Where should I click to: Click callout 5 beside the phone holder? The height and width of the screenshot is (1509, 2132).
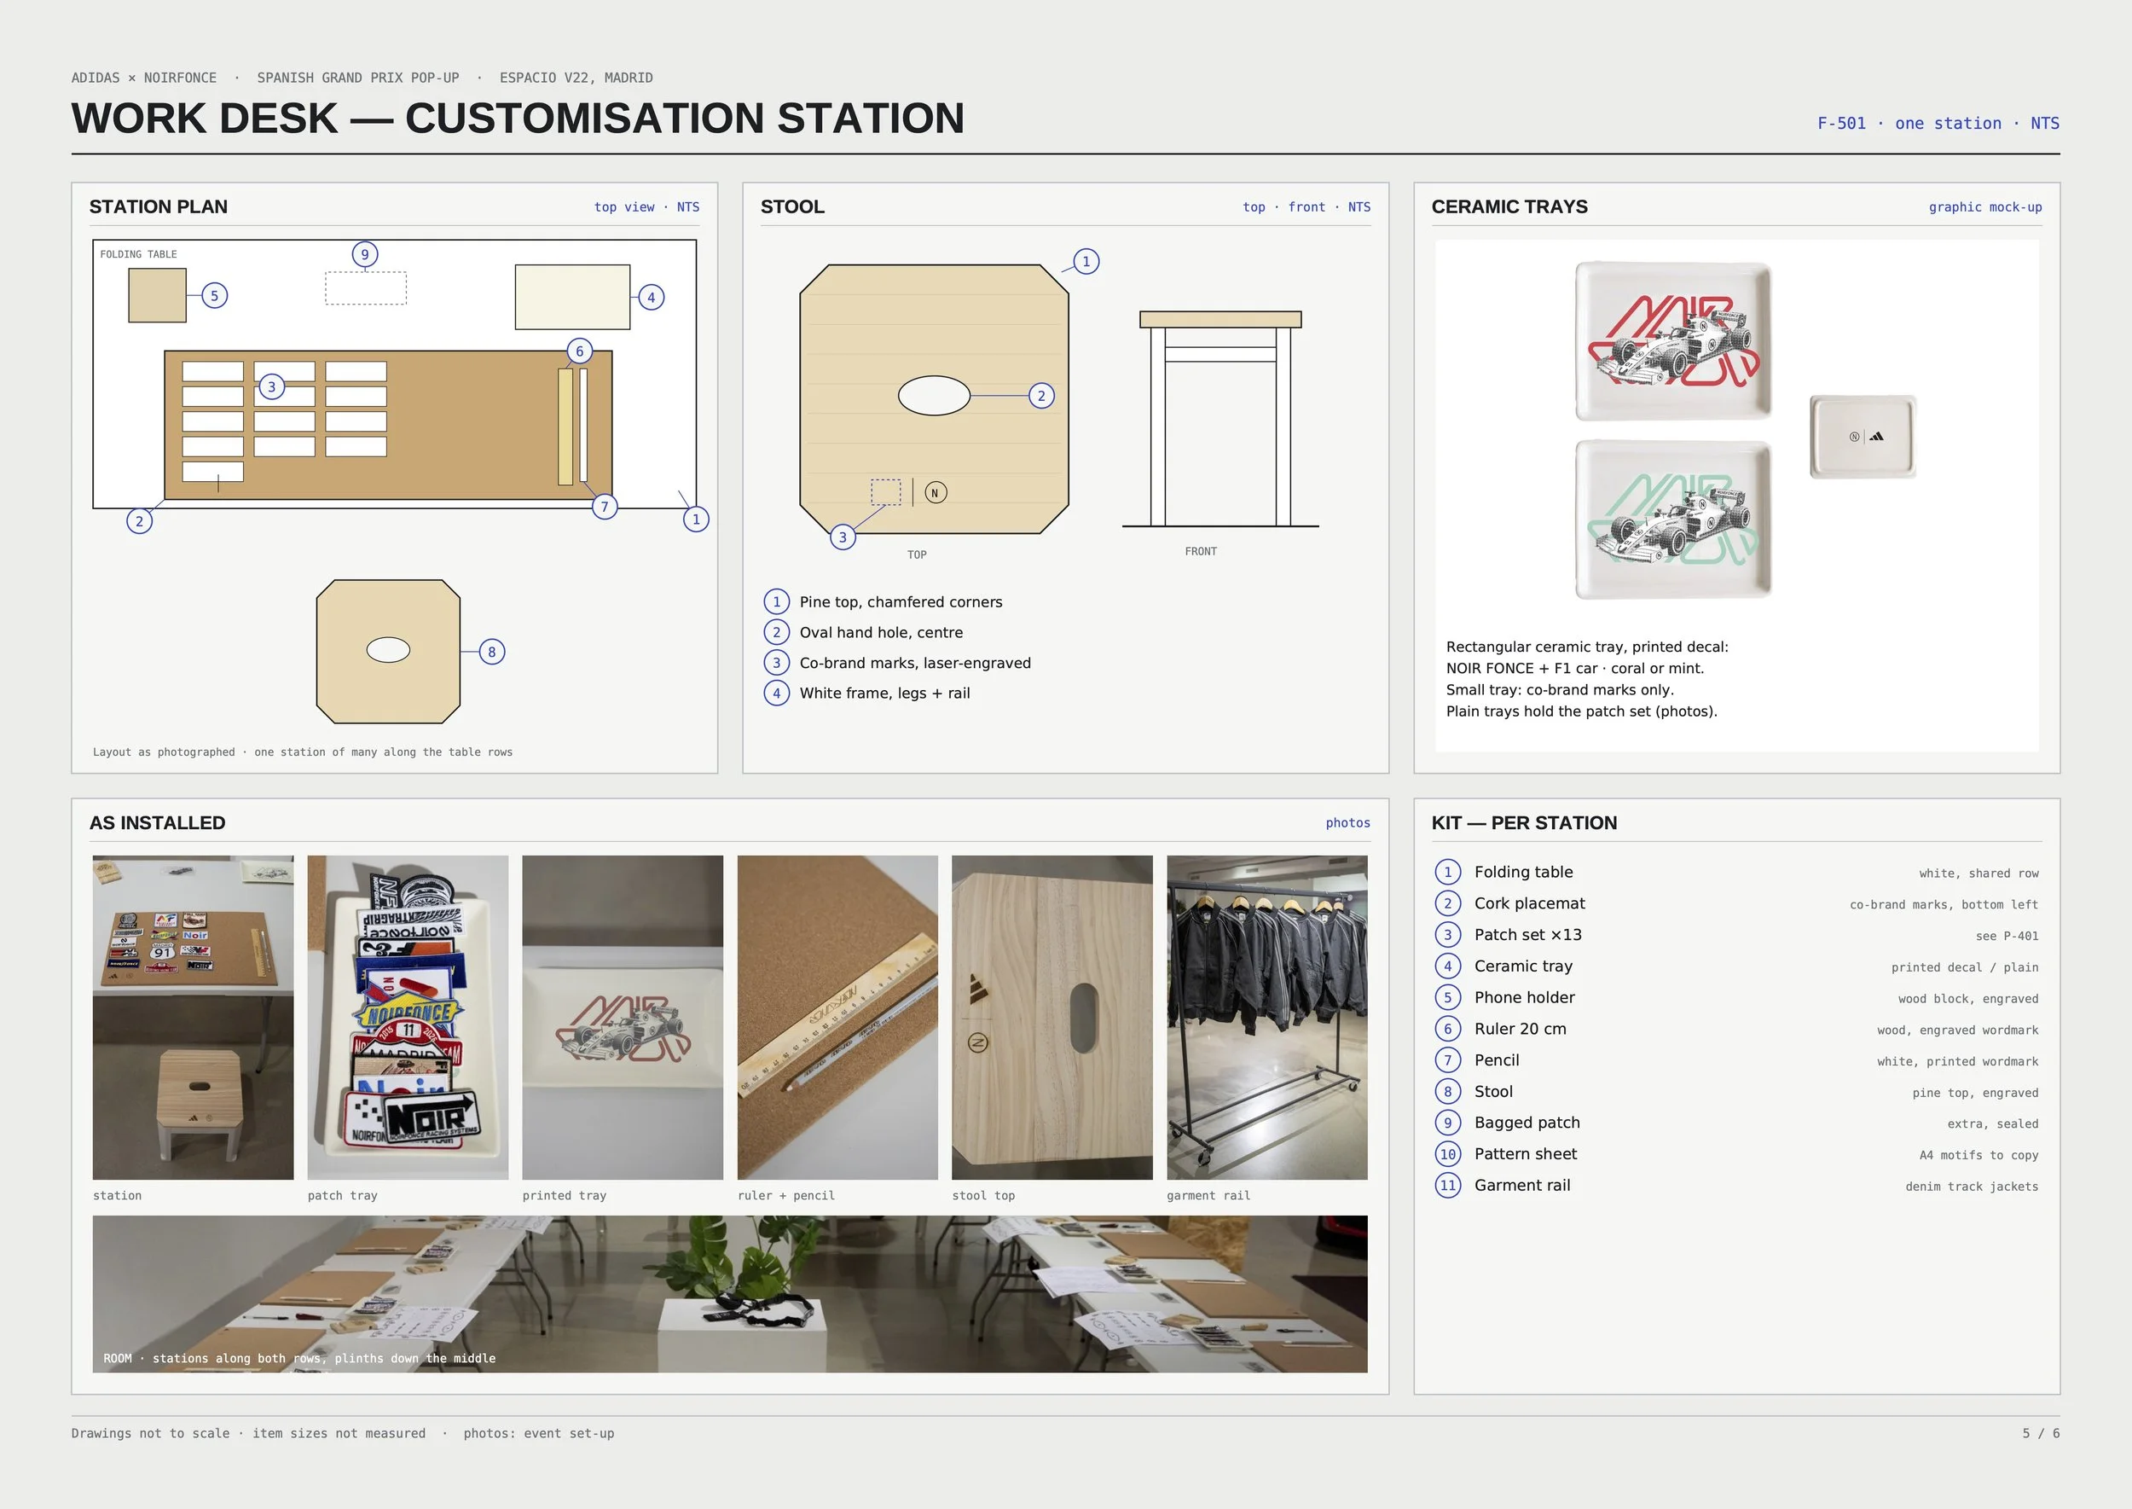pyautogui.click(x=215, y=295)
